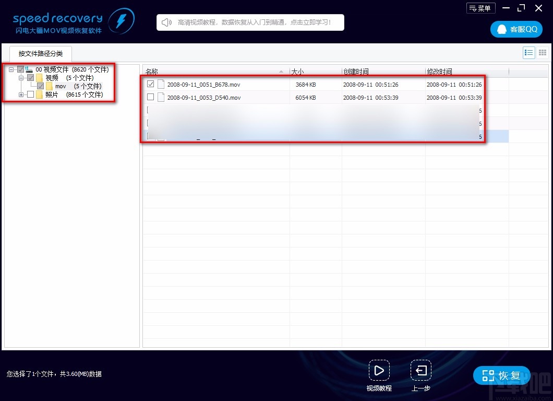553x401 pixels.
Task: Click creation time 2008-09-11 00:53:39
Action: pos(370,98)
